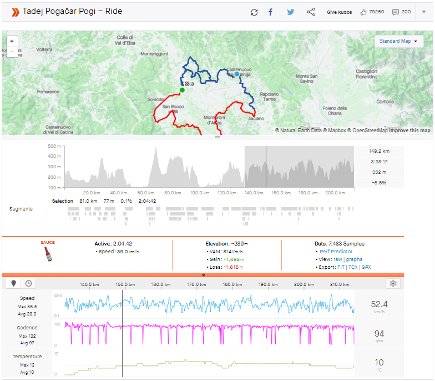Share ride on Facebook

tap(271, 12)
